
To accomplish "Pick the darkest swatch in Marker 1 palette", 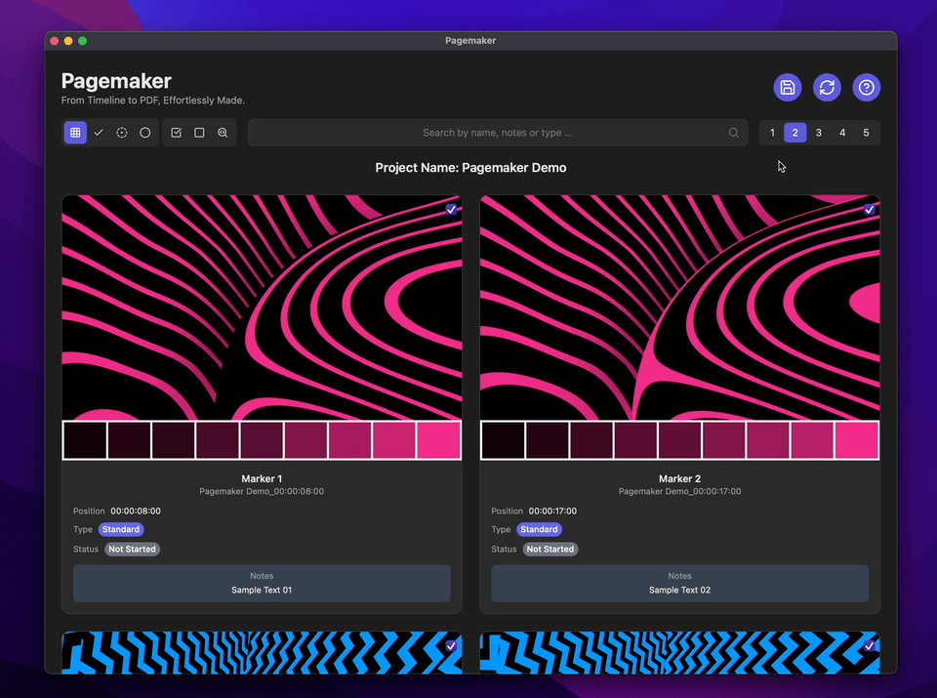I will pyautogui.click(x=85, y=440).
